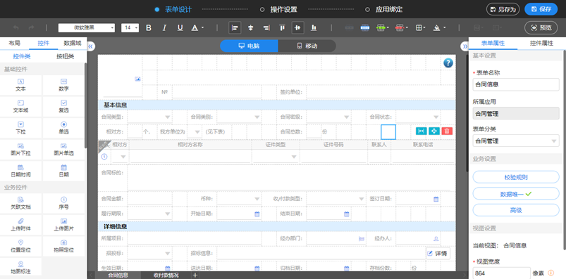Click the 开始日期 calendar icon

tap(257, 214)
